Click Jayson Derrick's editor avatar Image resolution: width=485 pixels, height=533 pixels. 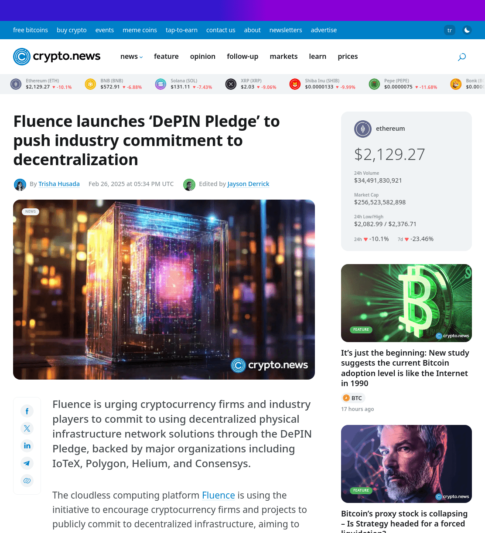pyautogui.click(x=189, y=185)
